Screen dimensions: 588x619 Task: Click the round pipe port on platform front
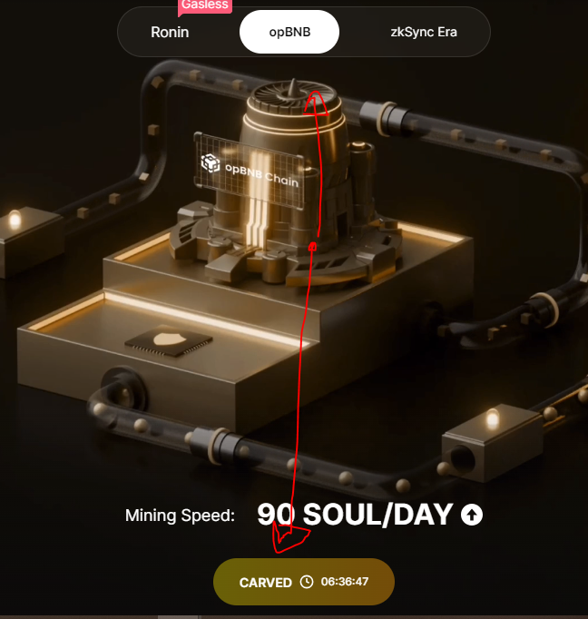point(123,390)
